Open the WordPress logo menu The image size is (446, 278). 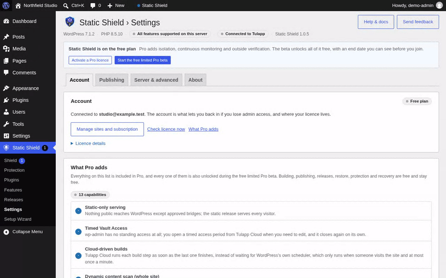coord(6,6)
